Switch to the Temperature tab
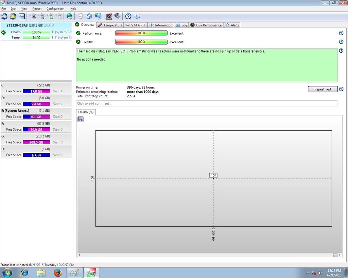Viewport: 348px width, 278px height. (110, 25)
